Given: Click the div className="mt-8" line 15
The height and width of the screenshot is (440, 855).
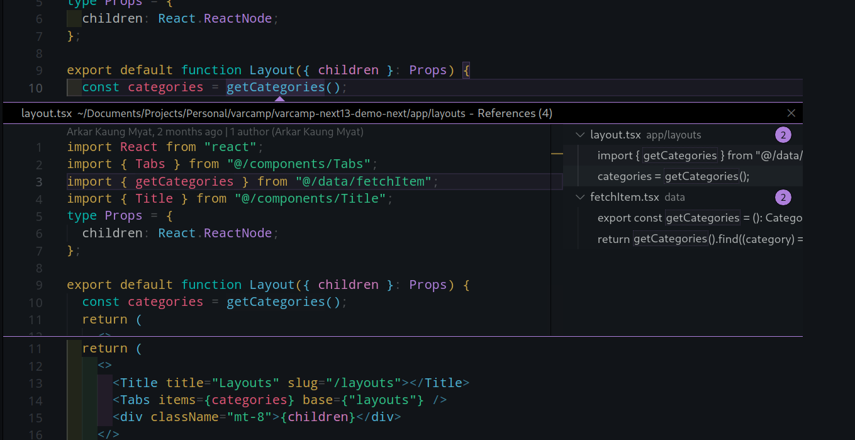Looking at the screenshot, I should (x=257, y=417).
